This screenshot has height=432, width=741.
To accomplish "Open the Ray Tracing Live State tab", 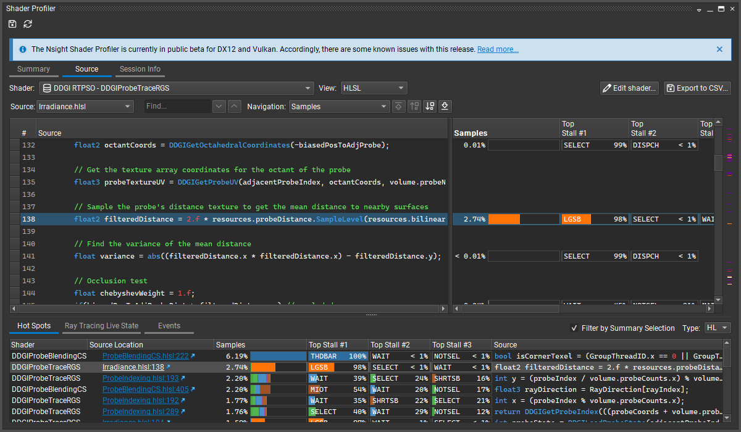I will pyautogui.click(x=101, y=326).
